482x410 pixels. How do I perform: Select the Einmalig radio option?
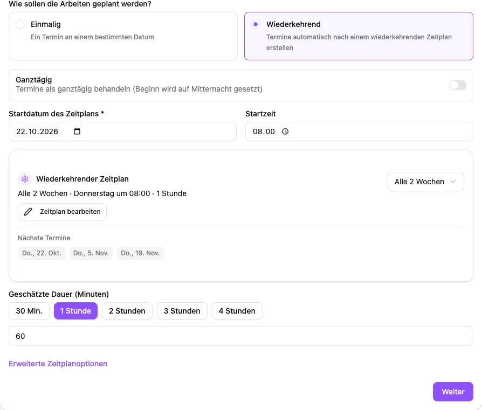(x=20, y=24)
